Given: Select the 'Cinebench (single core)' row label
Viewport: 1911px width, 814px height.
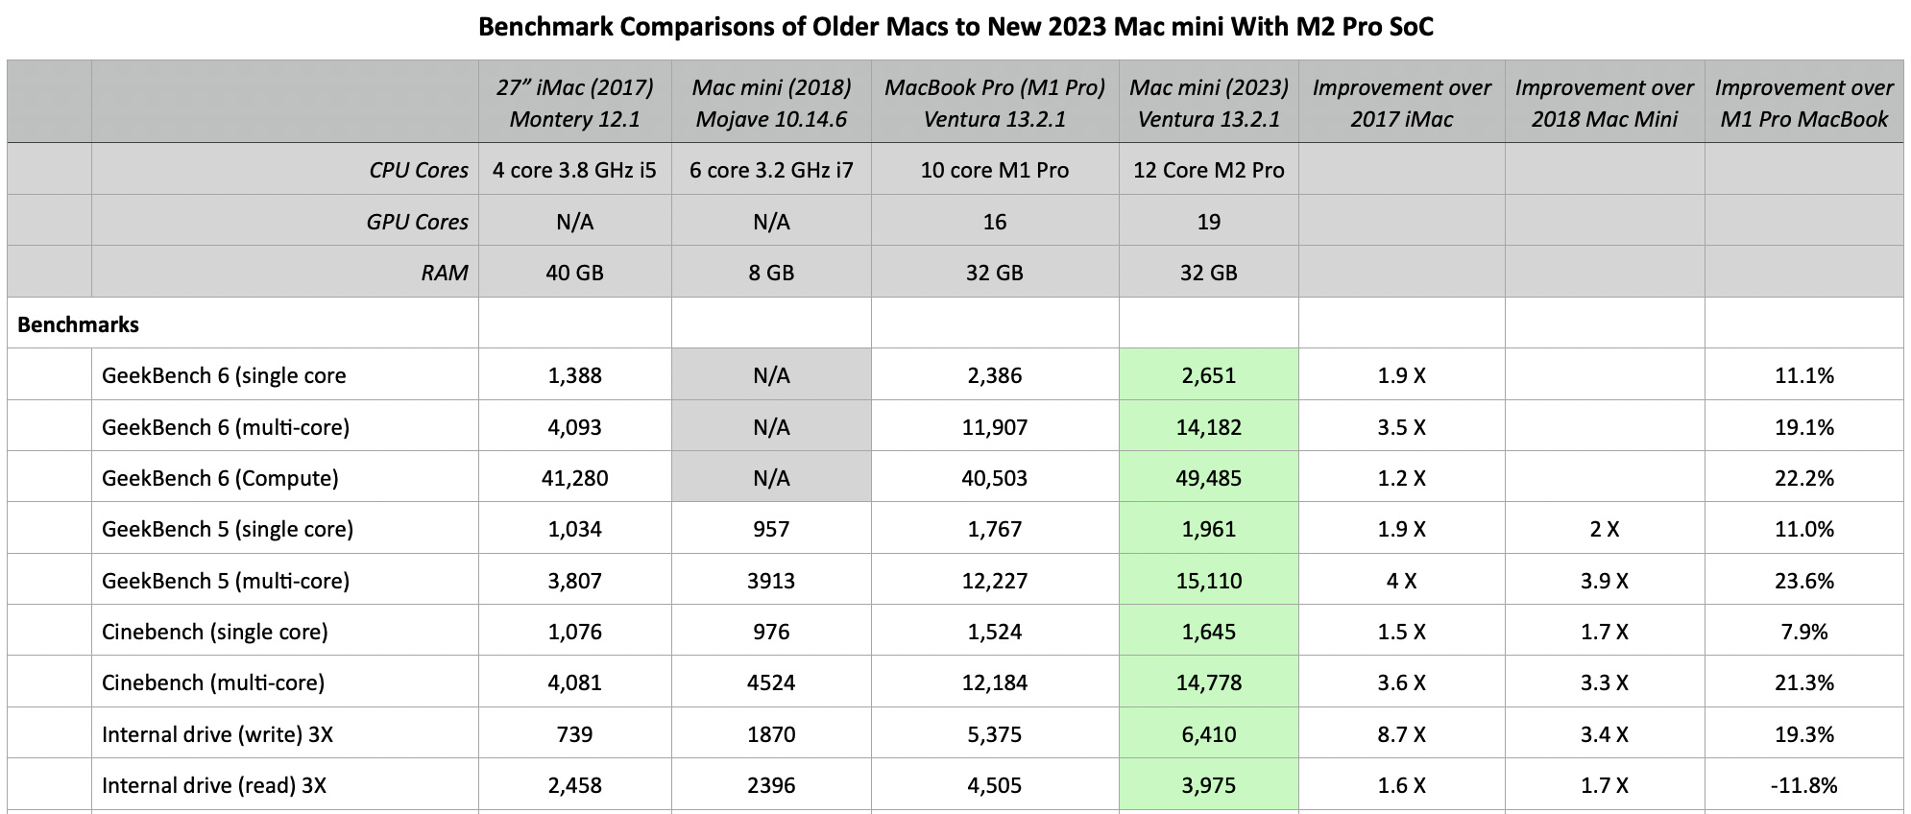Looking at the screenshot, I should coord(215,632).
